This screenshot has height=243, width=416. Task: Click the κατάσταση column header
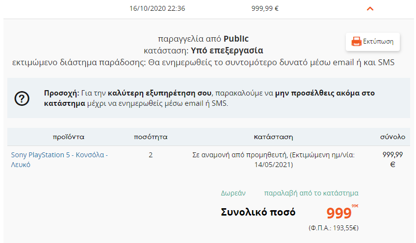(273, 137)
